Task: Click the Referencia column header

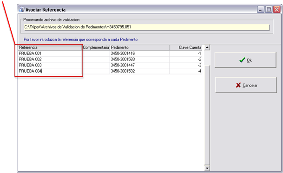Action: point(50,47)
